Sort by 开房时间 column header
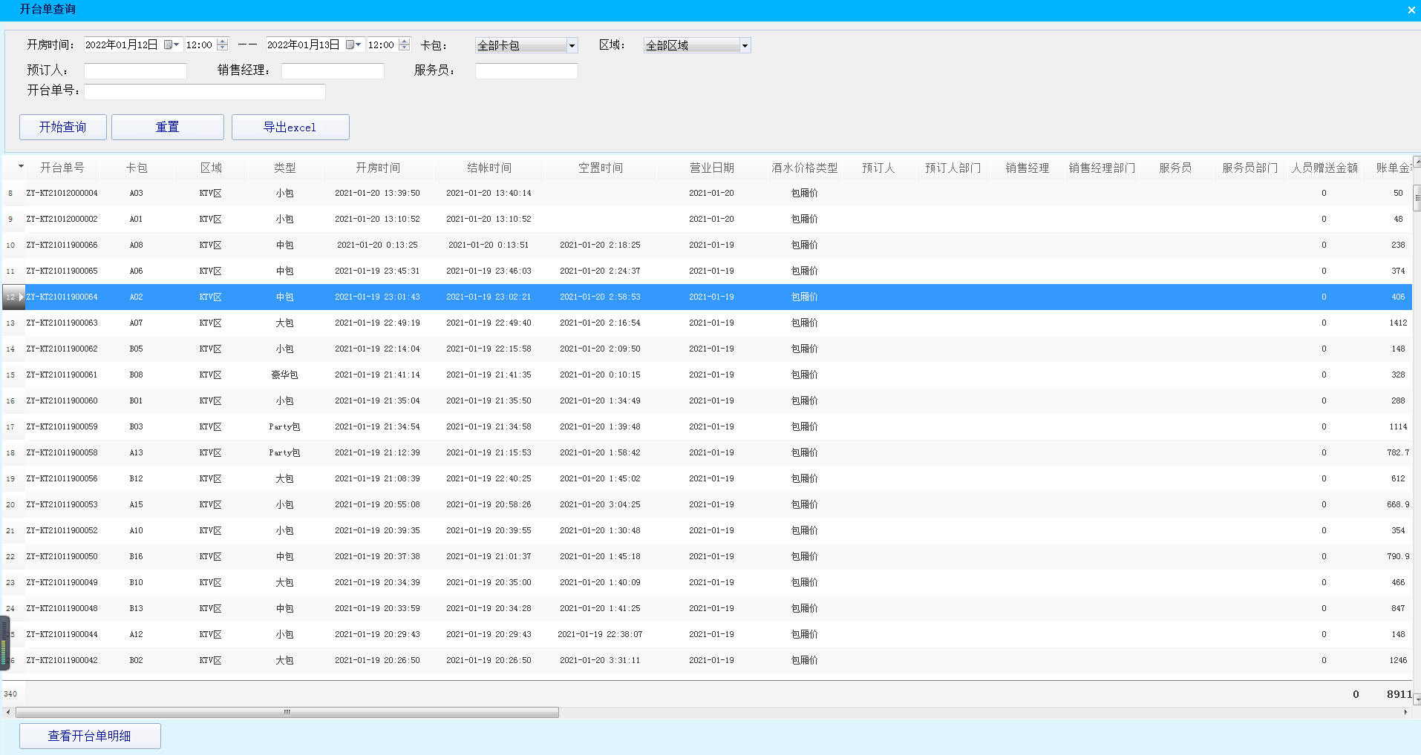 click(378, 168)
